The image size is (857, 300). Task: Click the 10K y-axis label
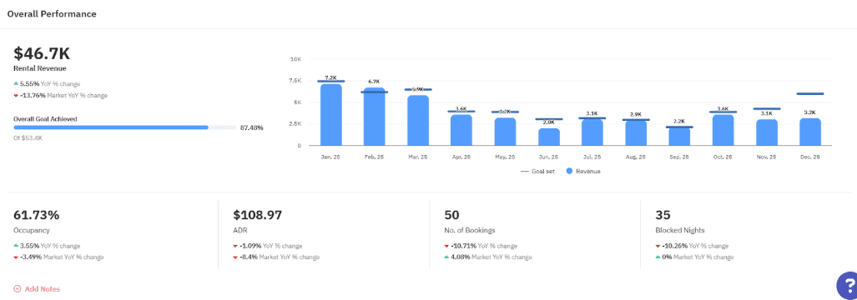pos(295,59)
